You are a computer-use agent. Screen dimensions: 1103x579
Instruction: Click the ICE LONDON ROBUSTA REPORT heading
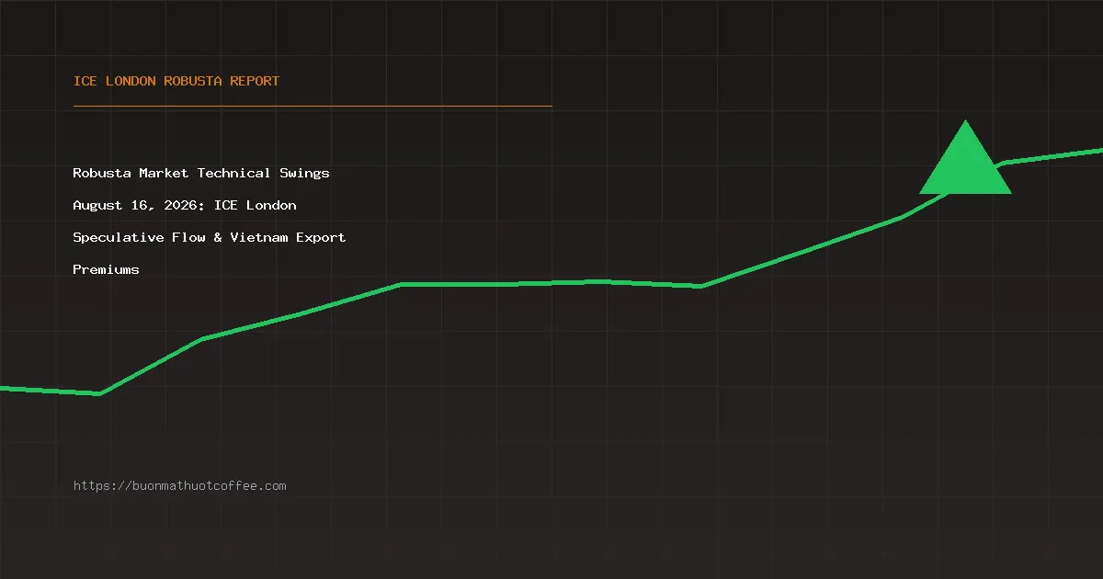tap(176, 81)
